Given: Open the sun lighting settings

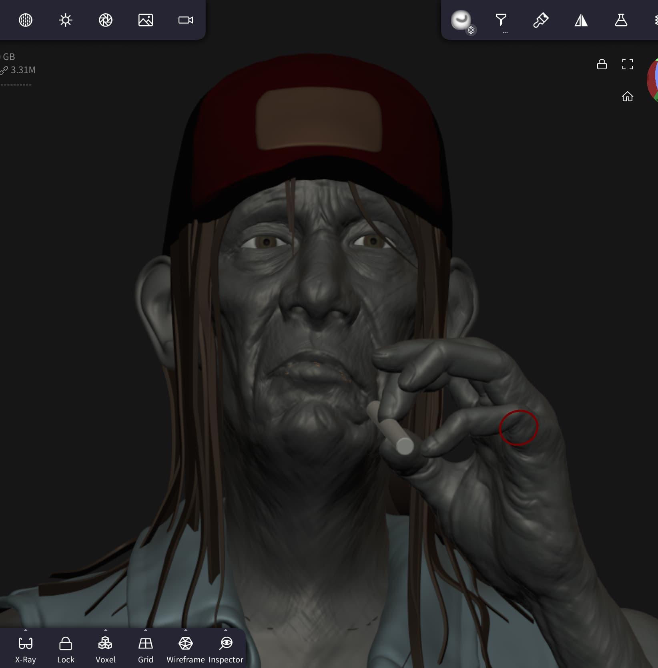Looking at the screenshot, I should coord(66,20).
